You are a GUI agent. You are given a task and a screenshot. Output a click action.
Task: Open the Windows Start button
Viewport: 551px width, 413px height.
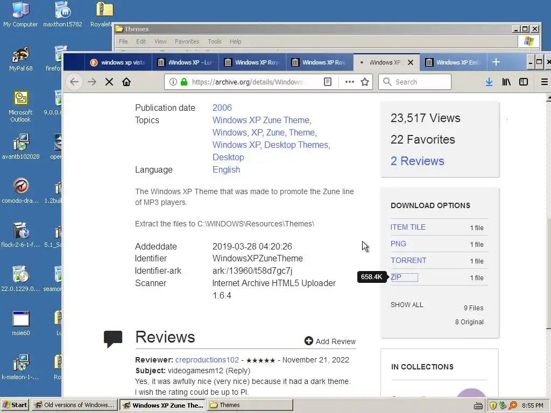click(x=15, y=405)
